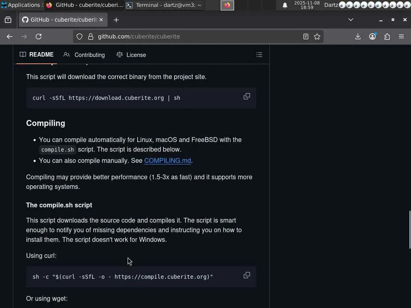This screenshot has width=411, height=308.
Task: Open the extensions puzzle icon
Action: tap(387, 36)
